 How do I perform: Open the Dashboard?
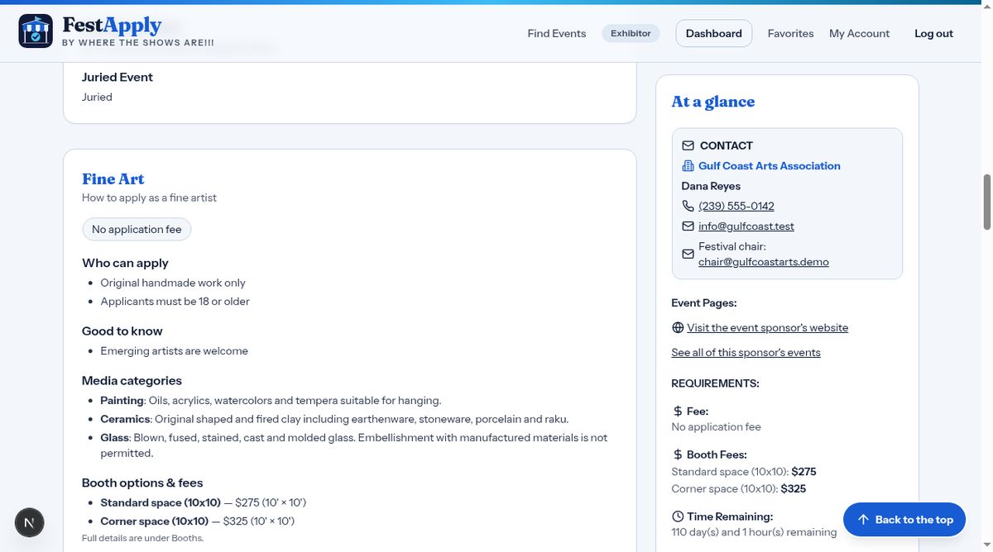pyautogui.click(x=714, y=34)
